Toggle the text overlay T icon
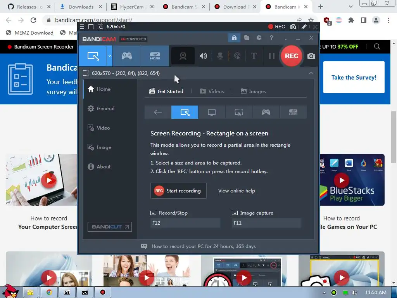397x298 pixels. (x=254, y=56)
